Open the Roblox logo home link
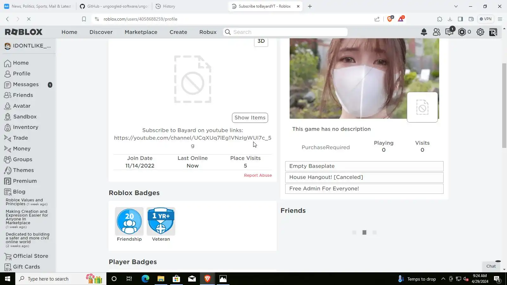The width and height of the screenshot is (507, 285). 24,32
